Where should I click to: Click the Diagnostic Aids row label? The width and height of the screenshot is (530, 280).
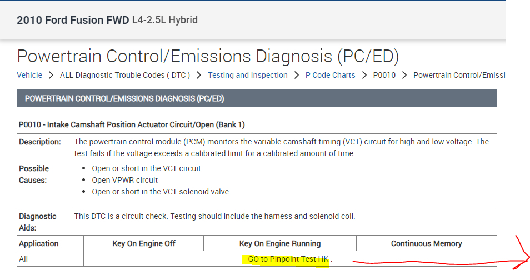point(38,221)
